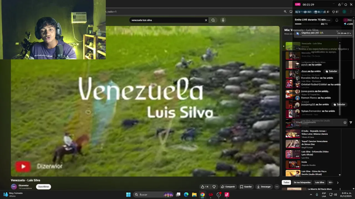Play El Indio - Reynaldo Armas from mix
The height and width of the screenshot is (199, 355).
click(311, 134)
